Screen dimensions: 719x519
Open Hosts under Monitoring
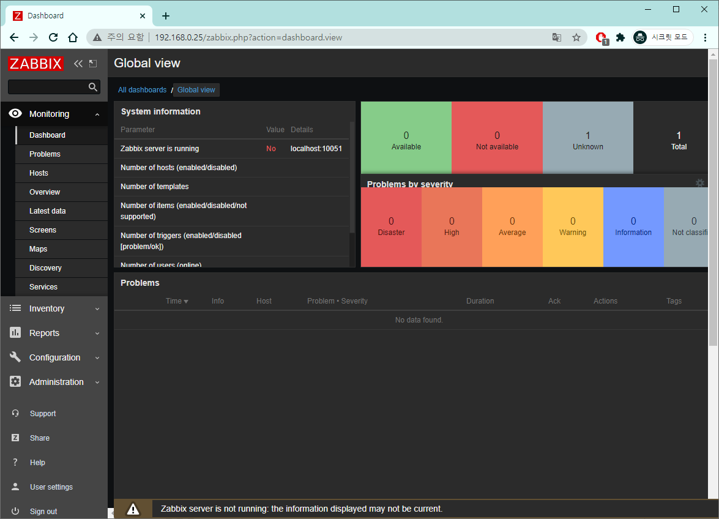61,173
